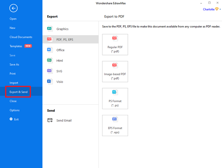Select Graphics export category label
The width and height of the screenshot is (222, 168).
(x=62, y=29)
